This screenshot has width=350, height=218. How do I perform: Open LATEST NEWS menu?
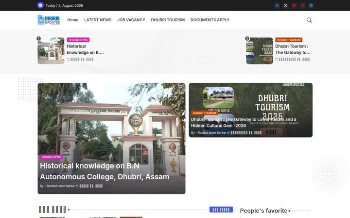point(98,20)
